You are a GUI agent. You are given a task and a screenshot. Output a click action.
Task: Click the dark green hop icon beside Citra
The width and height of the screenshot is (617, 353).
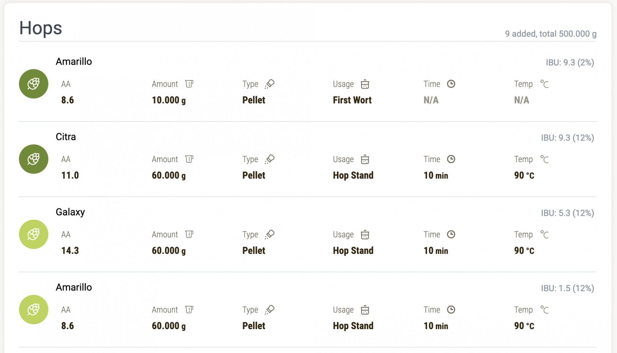[34, 159]
